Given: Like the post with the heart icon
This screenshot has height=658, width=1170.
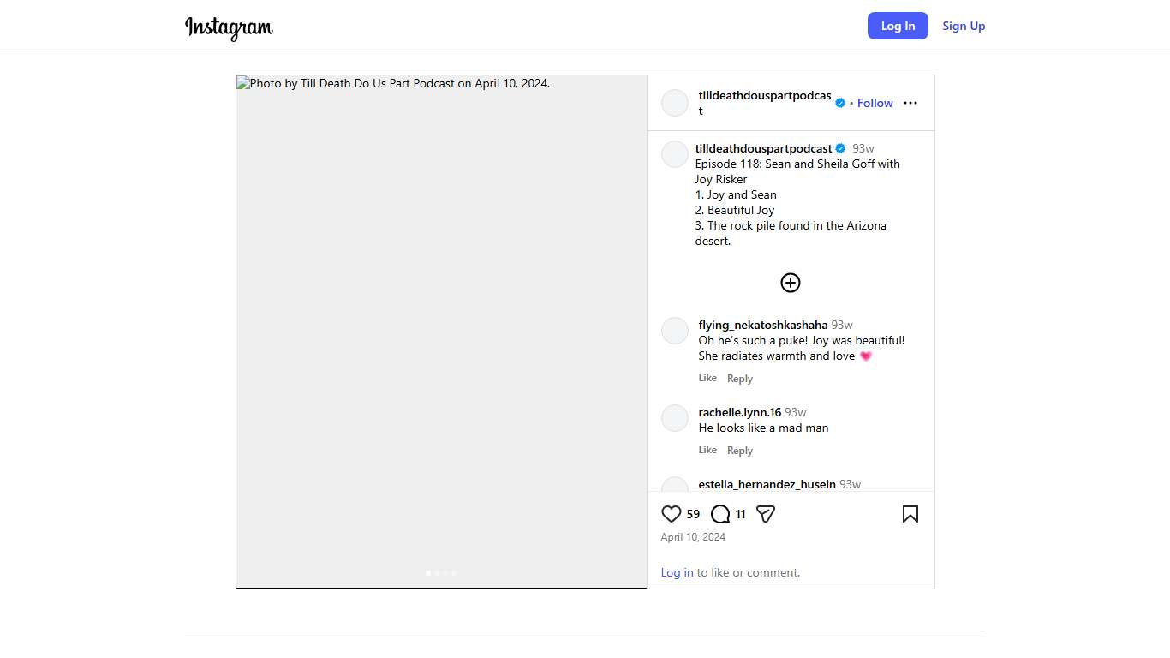Looking at the screenshot, I should [x=671, y=514].
